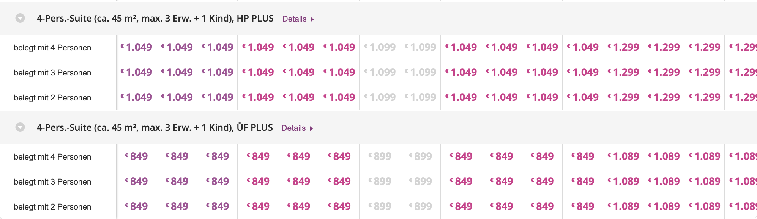Select ÜF PLUS row 'belegt mit 4 Personen'
757x219 pixels.
click(x=52, y=157)
